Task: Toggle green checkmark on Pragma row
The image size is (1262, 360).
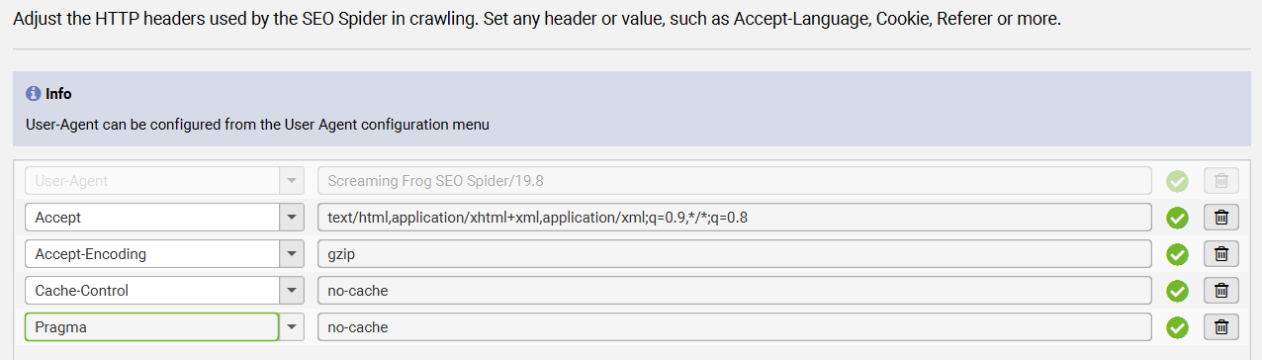Action: point(1177,327)
